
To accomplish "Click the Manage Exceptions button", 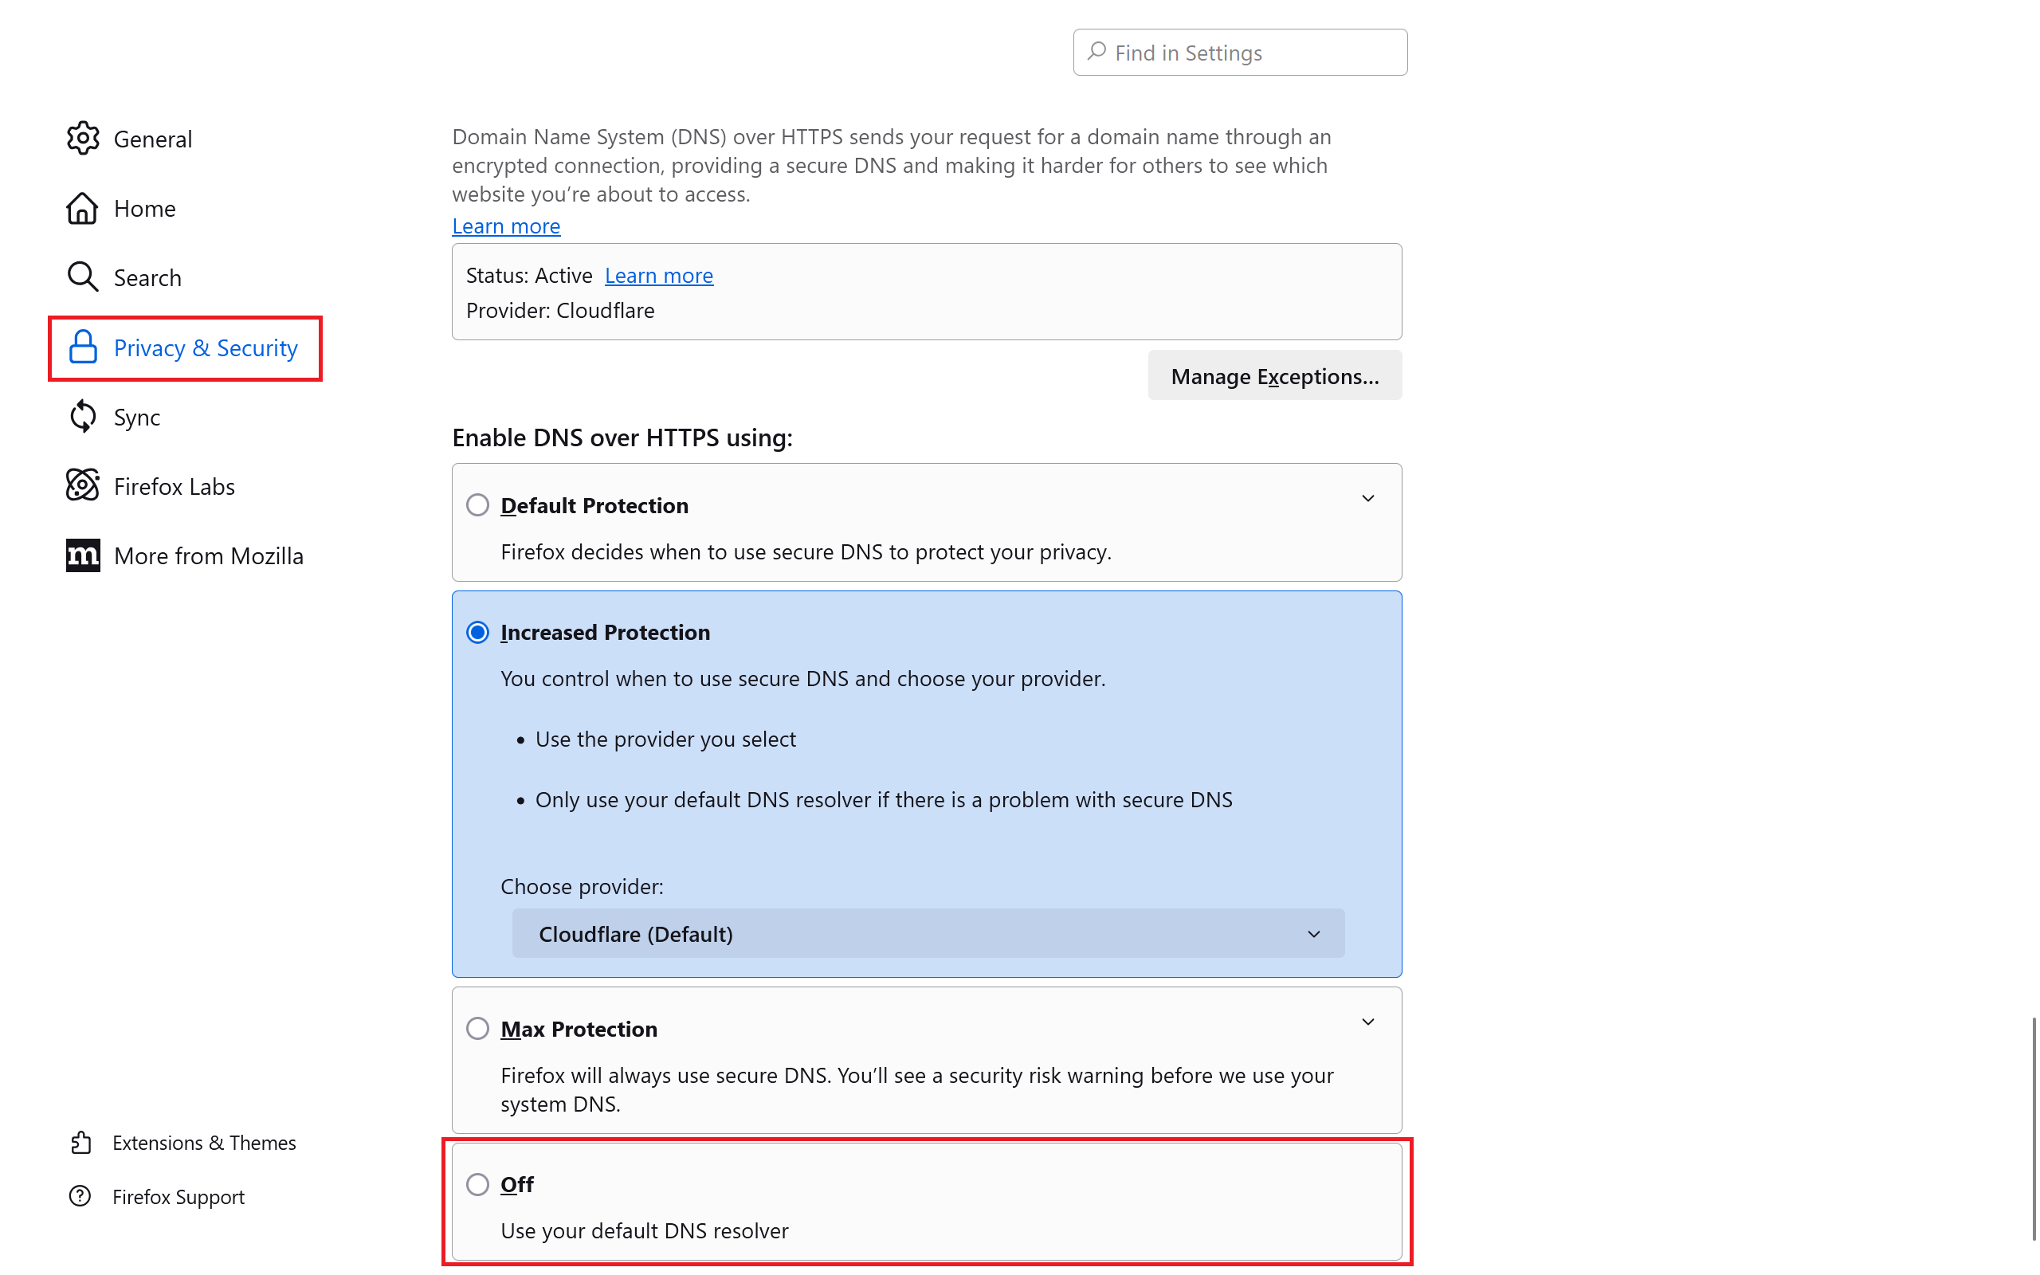I will [x=1273, y=376].
